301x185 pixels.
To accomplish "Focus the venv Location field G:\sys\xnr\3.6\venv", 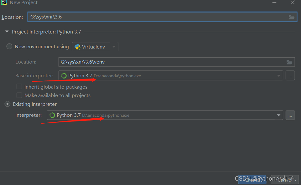I will click(177, 62).
